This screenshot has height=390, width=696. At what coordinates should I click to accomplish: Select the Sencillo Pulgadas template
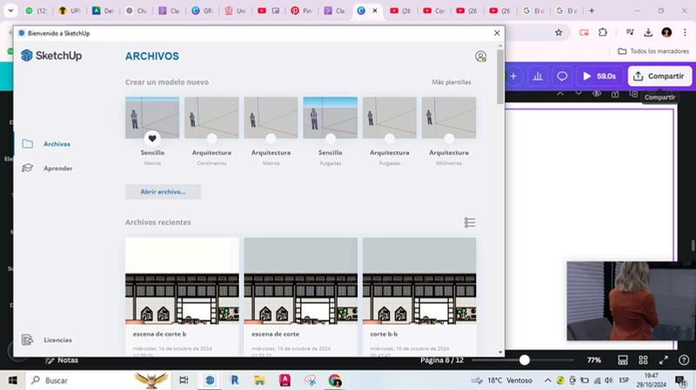pos(331,117)
